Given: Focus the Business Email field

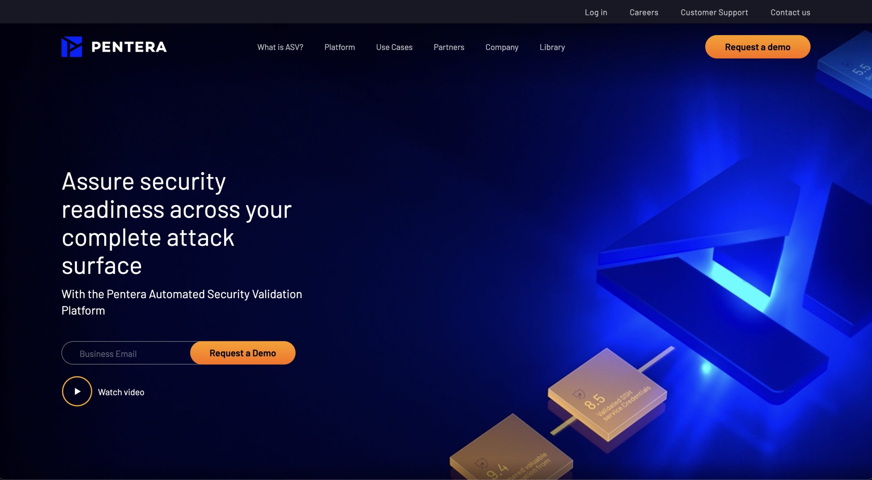Looking at the screenshot, I should (x=127, y=353).
